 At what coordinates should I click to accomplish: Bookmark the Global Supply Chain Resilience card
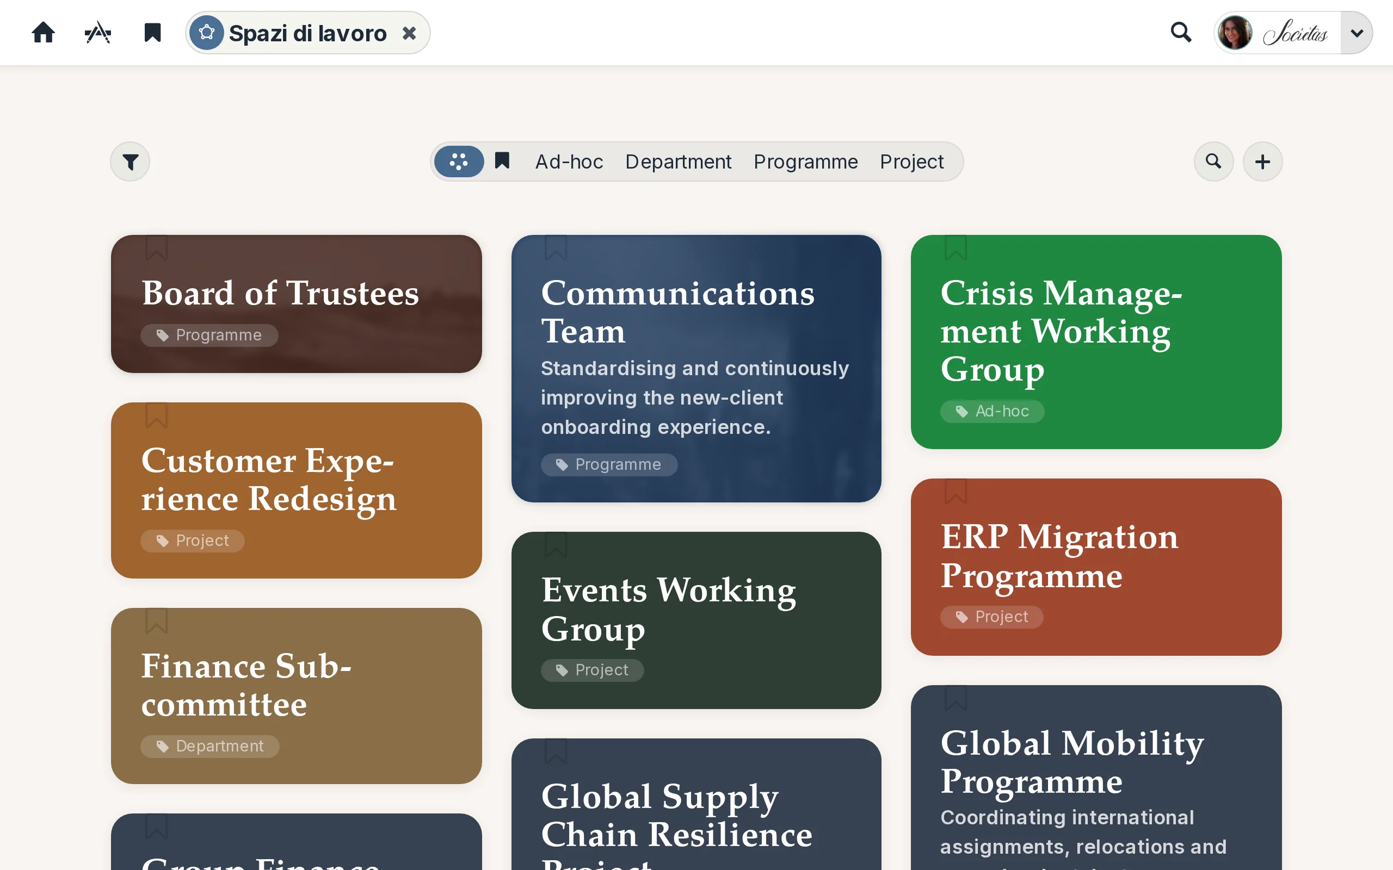pos(556,751)
